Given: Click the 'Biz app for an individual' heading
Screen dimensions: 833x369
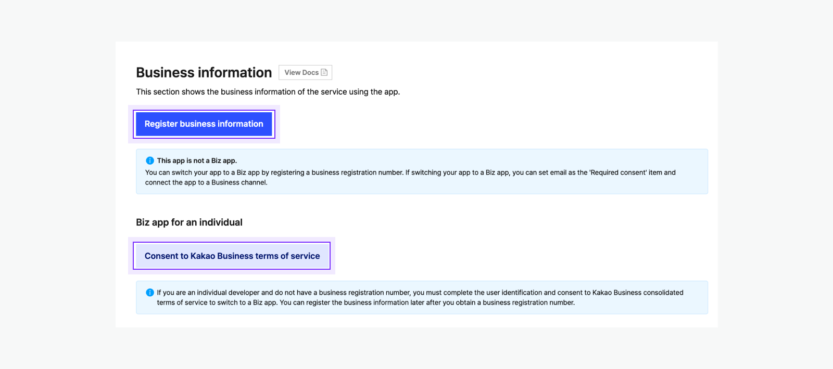Looking at the screenshot, I should click(189, 222).
